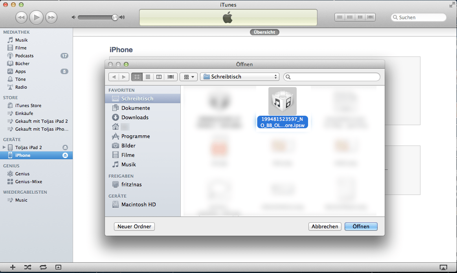
Task: Select the Übersicht tab
Action: [264, 32]
